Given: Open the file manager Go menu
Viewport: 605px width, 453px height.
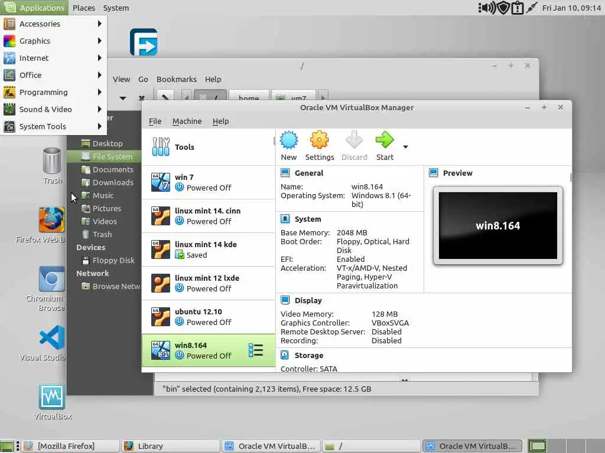Looking at the screenshot, I should (x=143, y=79).
